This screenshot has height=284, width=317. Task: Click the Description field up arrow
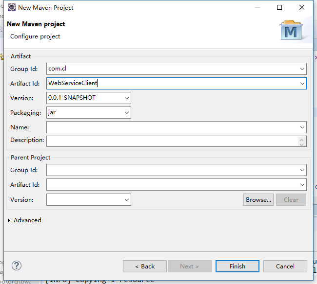(302, 139)
